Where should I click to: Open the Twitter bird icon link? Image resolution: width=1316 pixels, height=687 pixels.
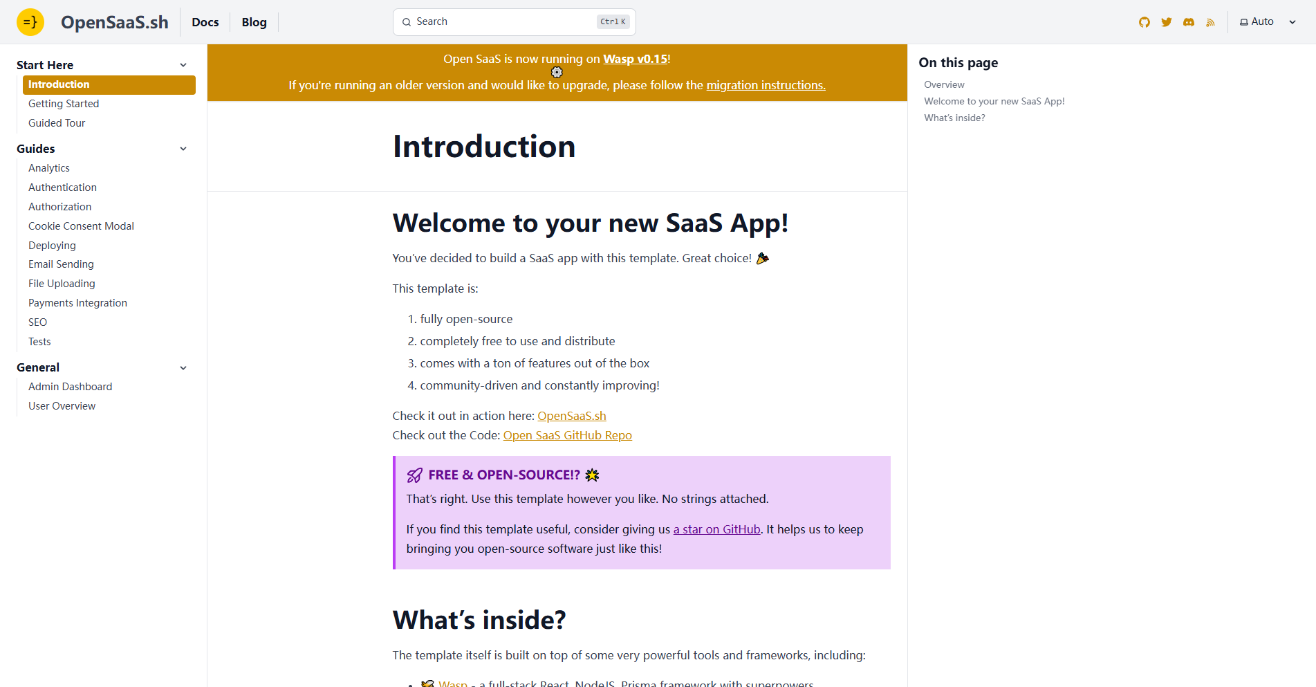[x=1167, y=22]
